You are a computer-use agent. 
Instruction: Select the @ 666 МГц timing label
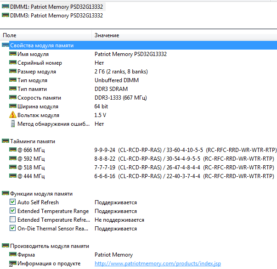click(x=31, y=150)
